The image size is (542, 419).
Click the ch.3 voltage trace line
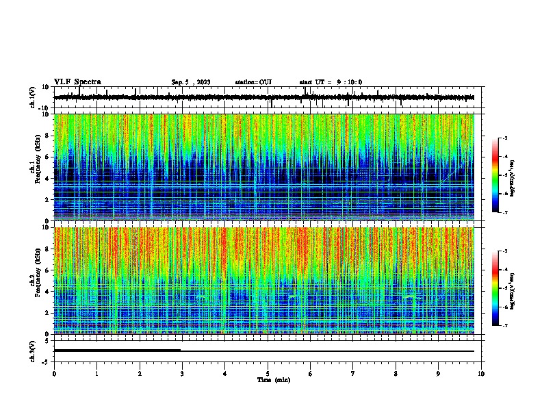[x=264, y=351]
